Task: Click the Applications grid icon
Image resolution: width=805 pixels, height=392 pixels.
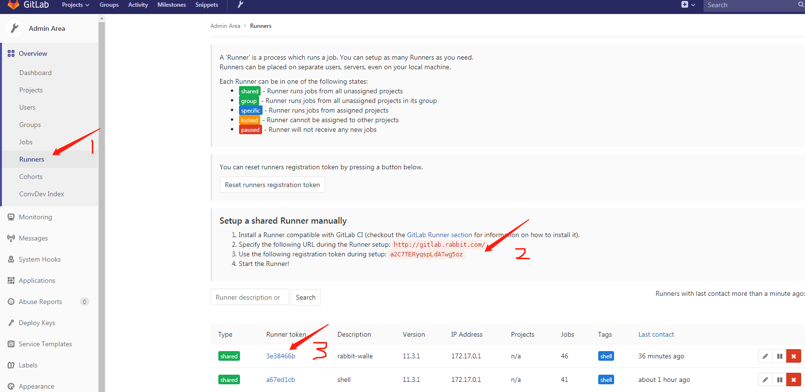Action: 11,280
